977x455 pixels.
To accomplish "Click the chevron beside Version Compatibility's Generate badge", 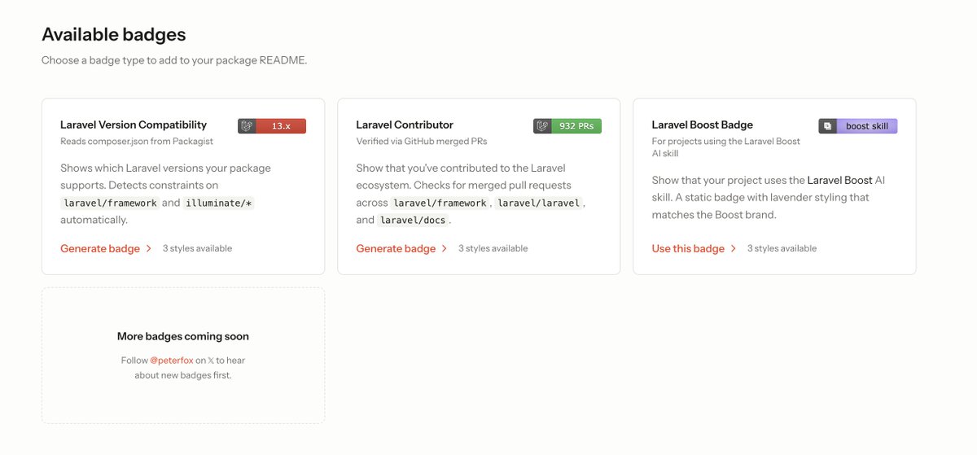I will coord(149,248).
